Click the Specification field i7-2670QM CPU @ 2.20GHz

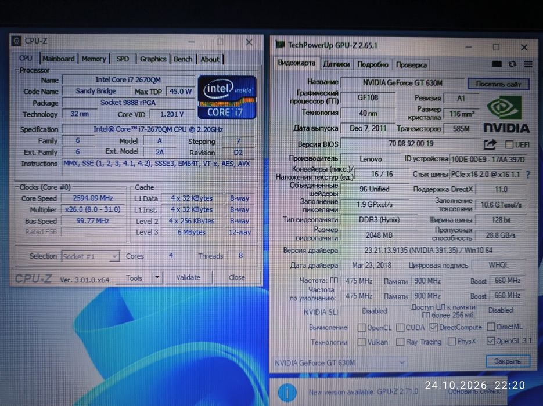pos(158,129)
